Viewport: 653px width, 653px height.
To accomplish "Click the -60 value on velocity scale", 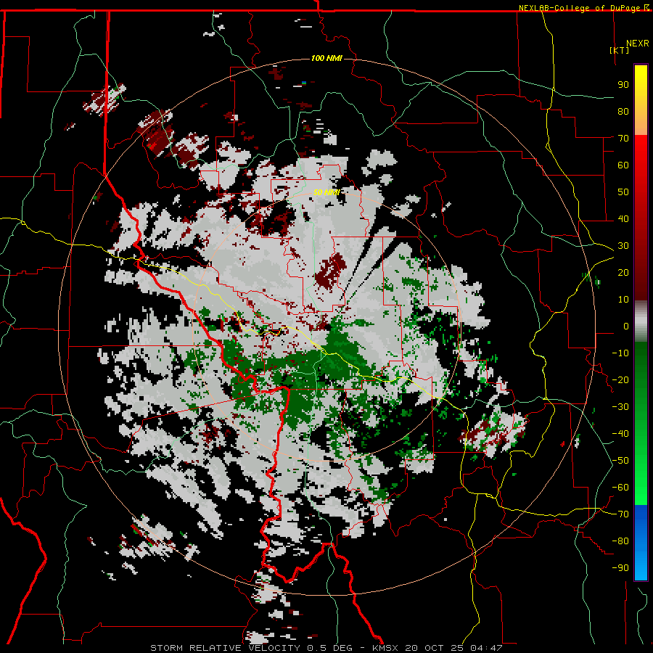I will 620,488.
